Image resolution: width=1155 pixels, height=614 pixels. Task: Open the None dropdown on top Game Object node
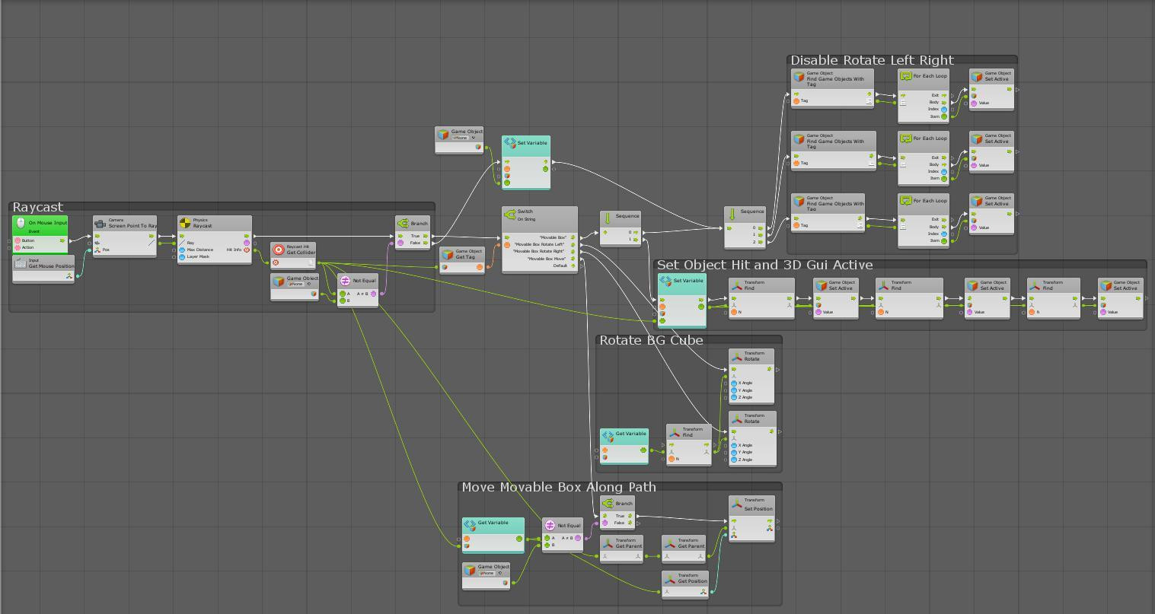click(x=464, y=138)
